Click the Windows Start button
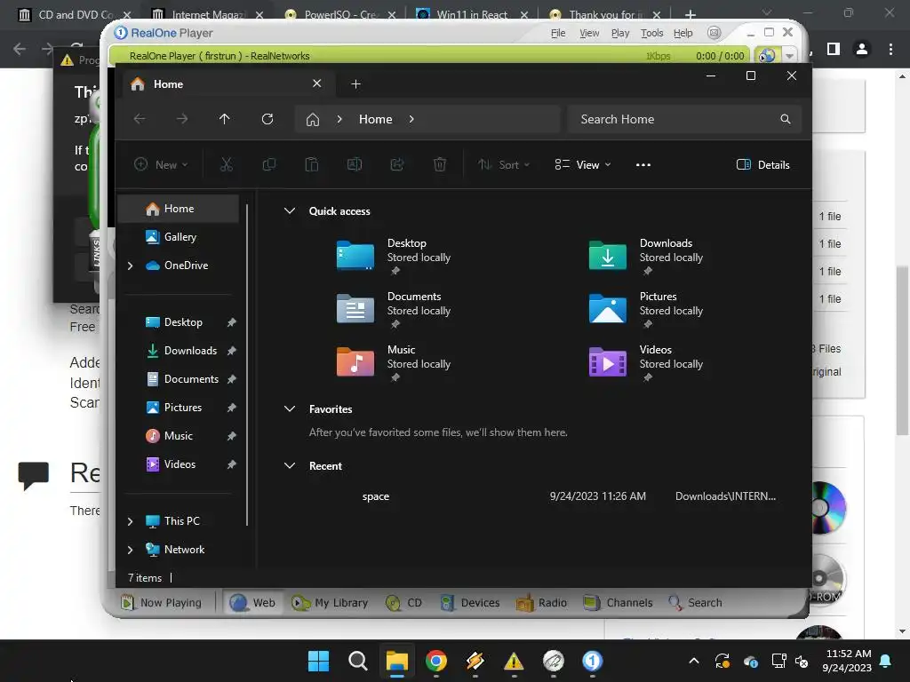The width and height of the screenshot is (910, 682). point(318,661)
